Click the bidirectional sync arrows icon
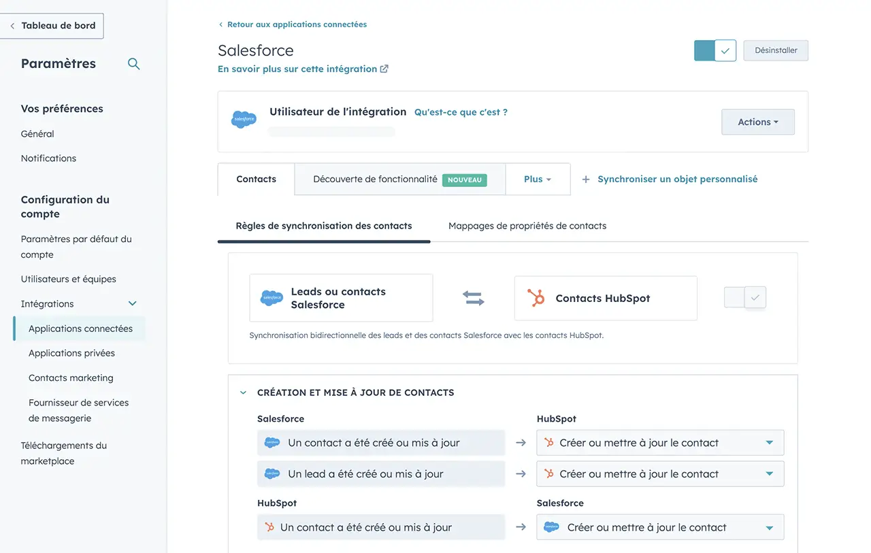871x553 pixels. pos(473,298)
